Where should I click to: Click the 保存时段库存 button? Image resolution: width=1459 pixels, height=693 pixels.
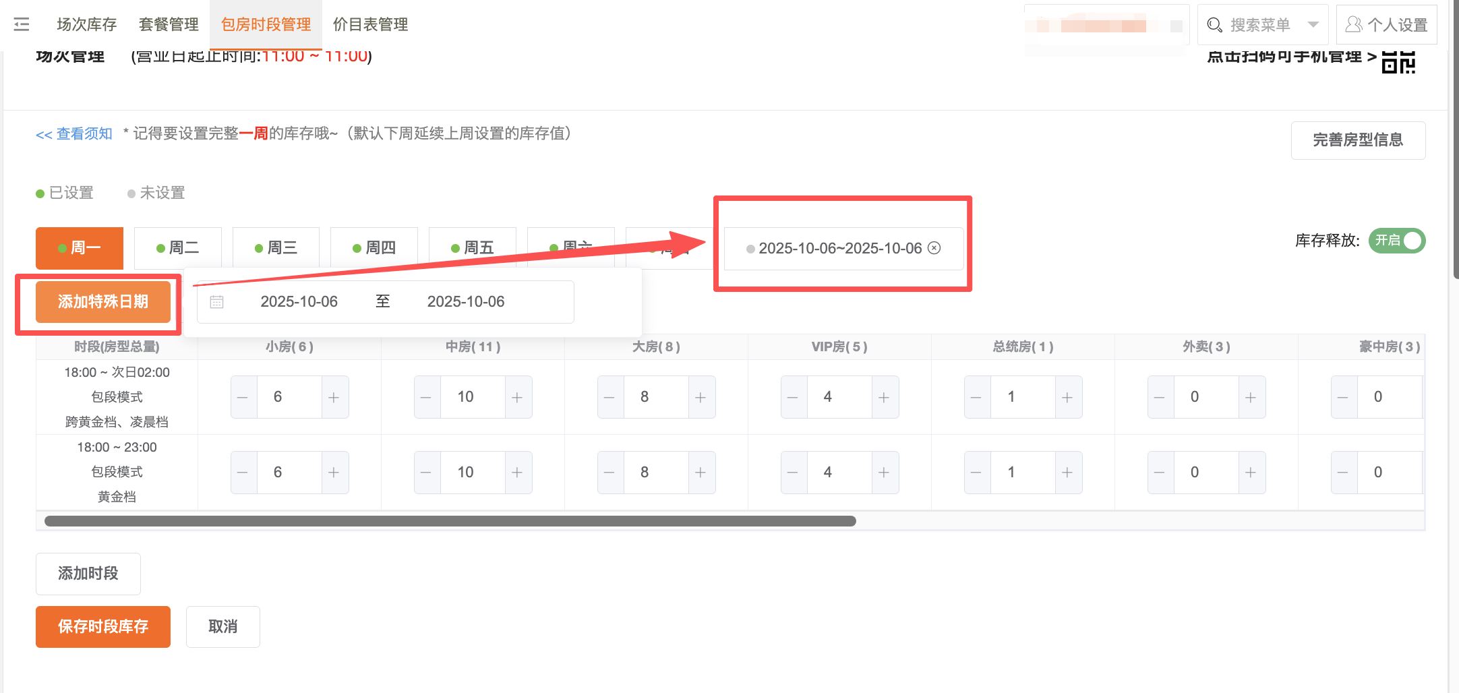102,627
